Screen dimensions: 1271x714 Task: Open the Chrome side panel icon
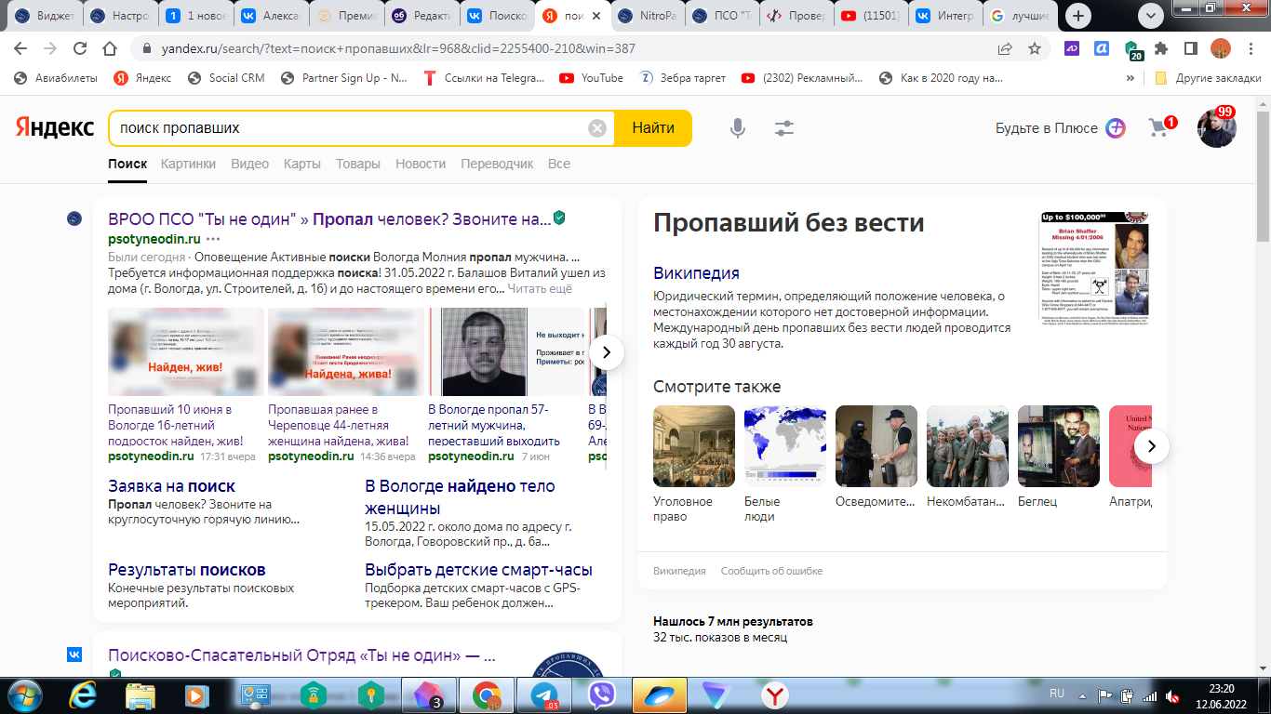coord(1191,48)
